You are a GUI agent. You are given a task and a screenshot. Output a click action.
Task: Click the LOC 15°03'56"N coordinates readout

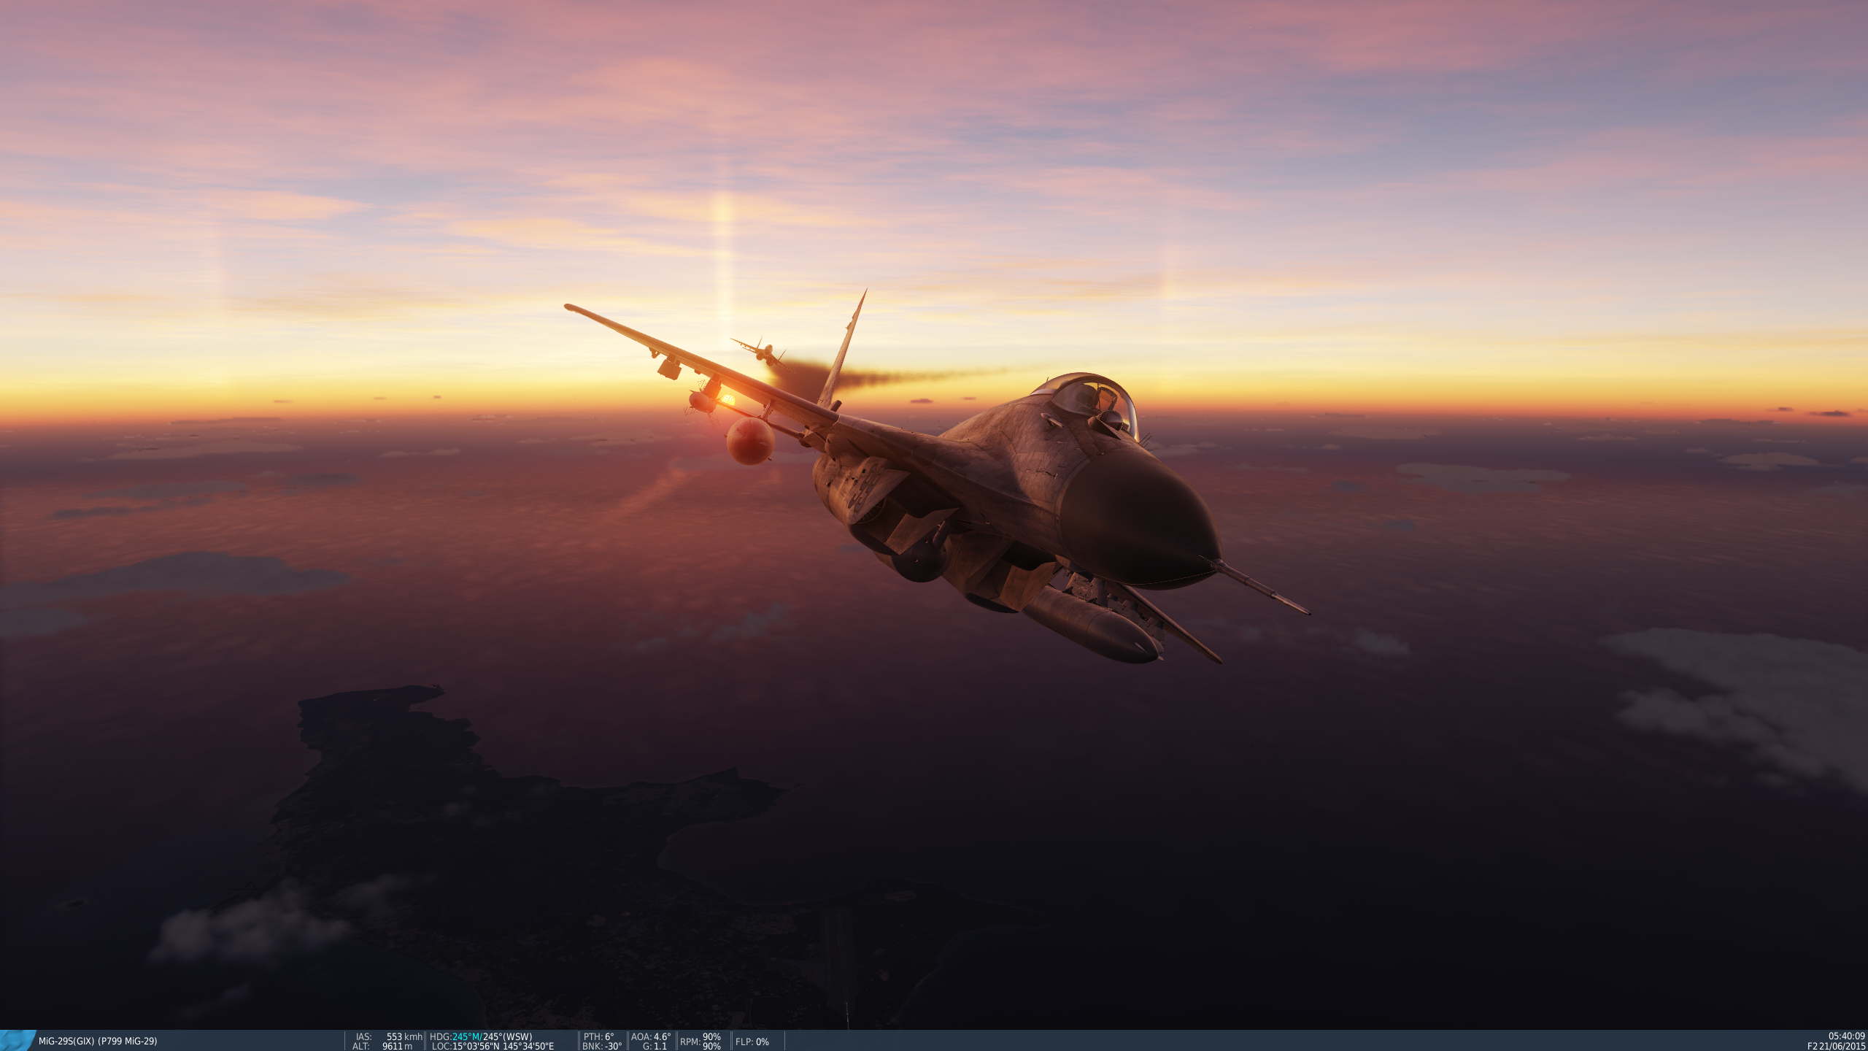pos(493,1047)
